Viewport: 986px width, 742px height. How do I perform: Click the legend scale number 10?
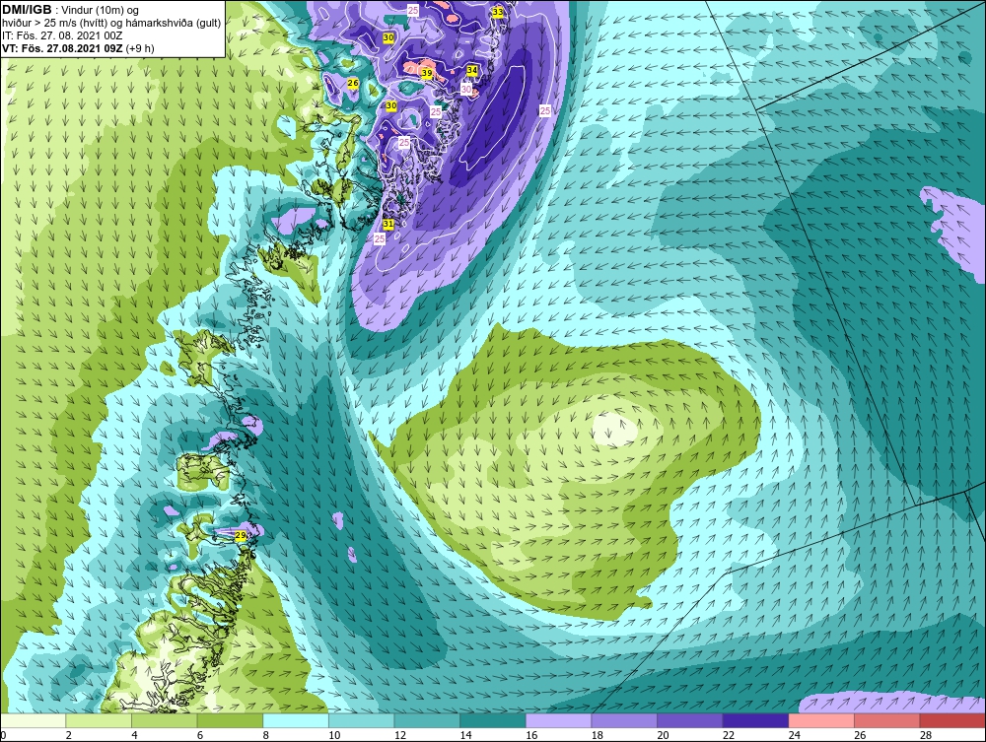(334, 735)
